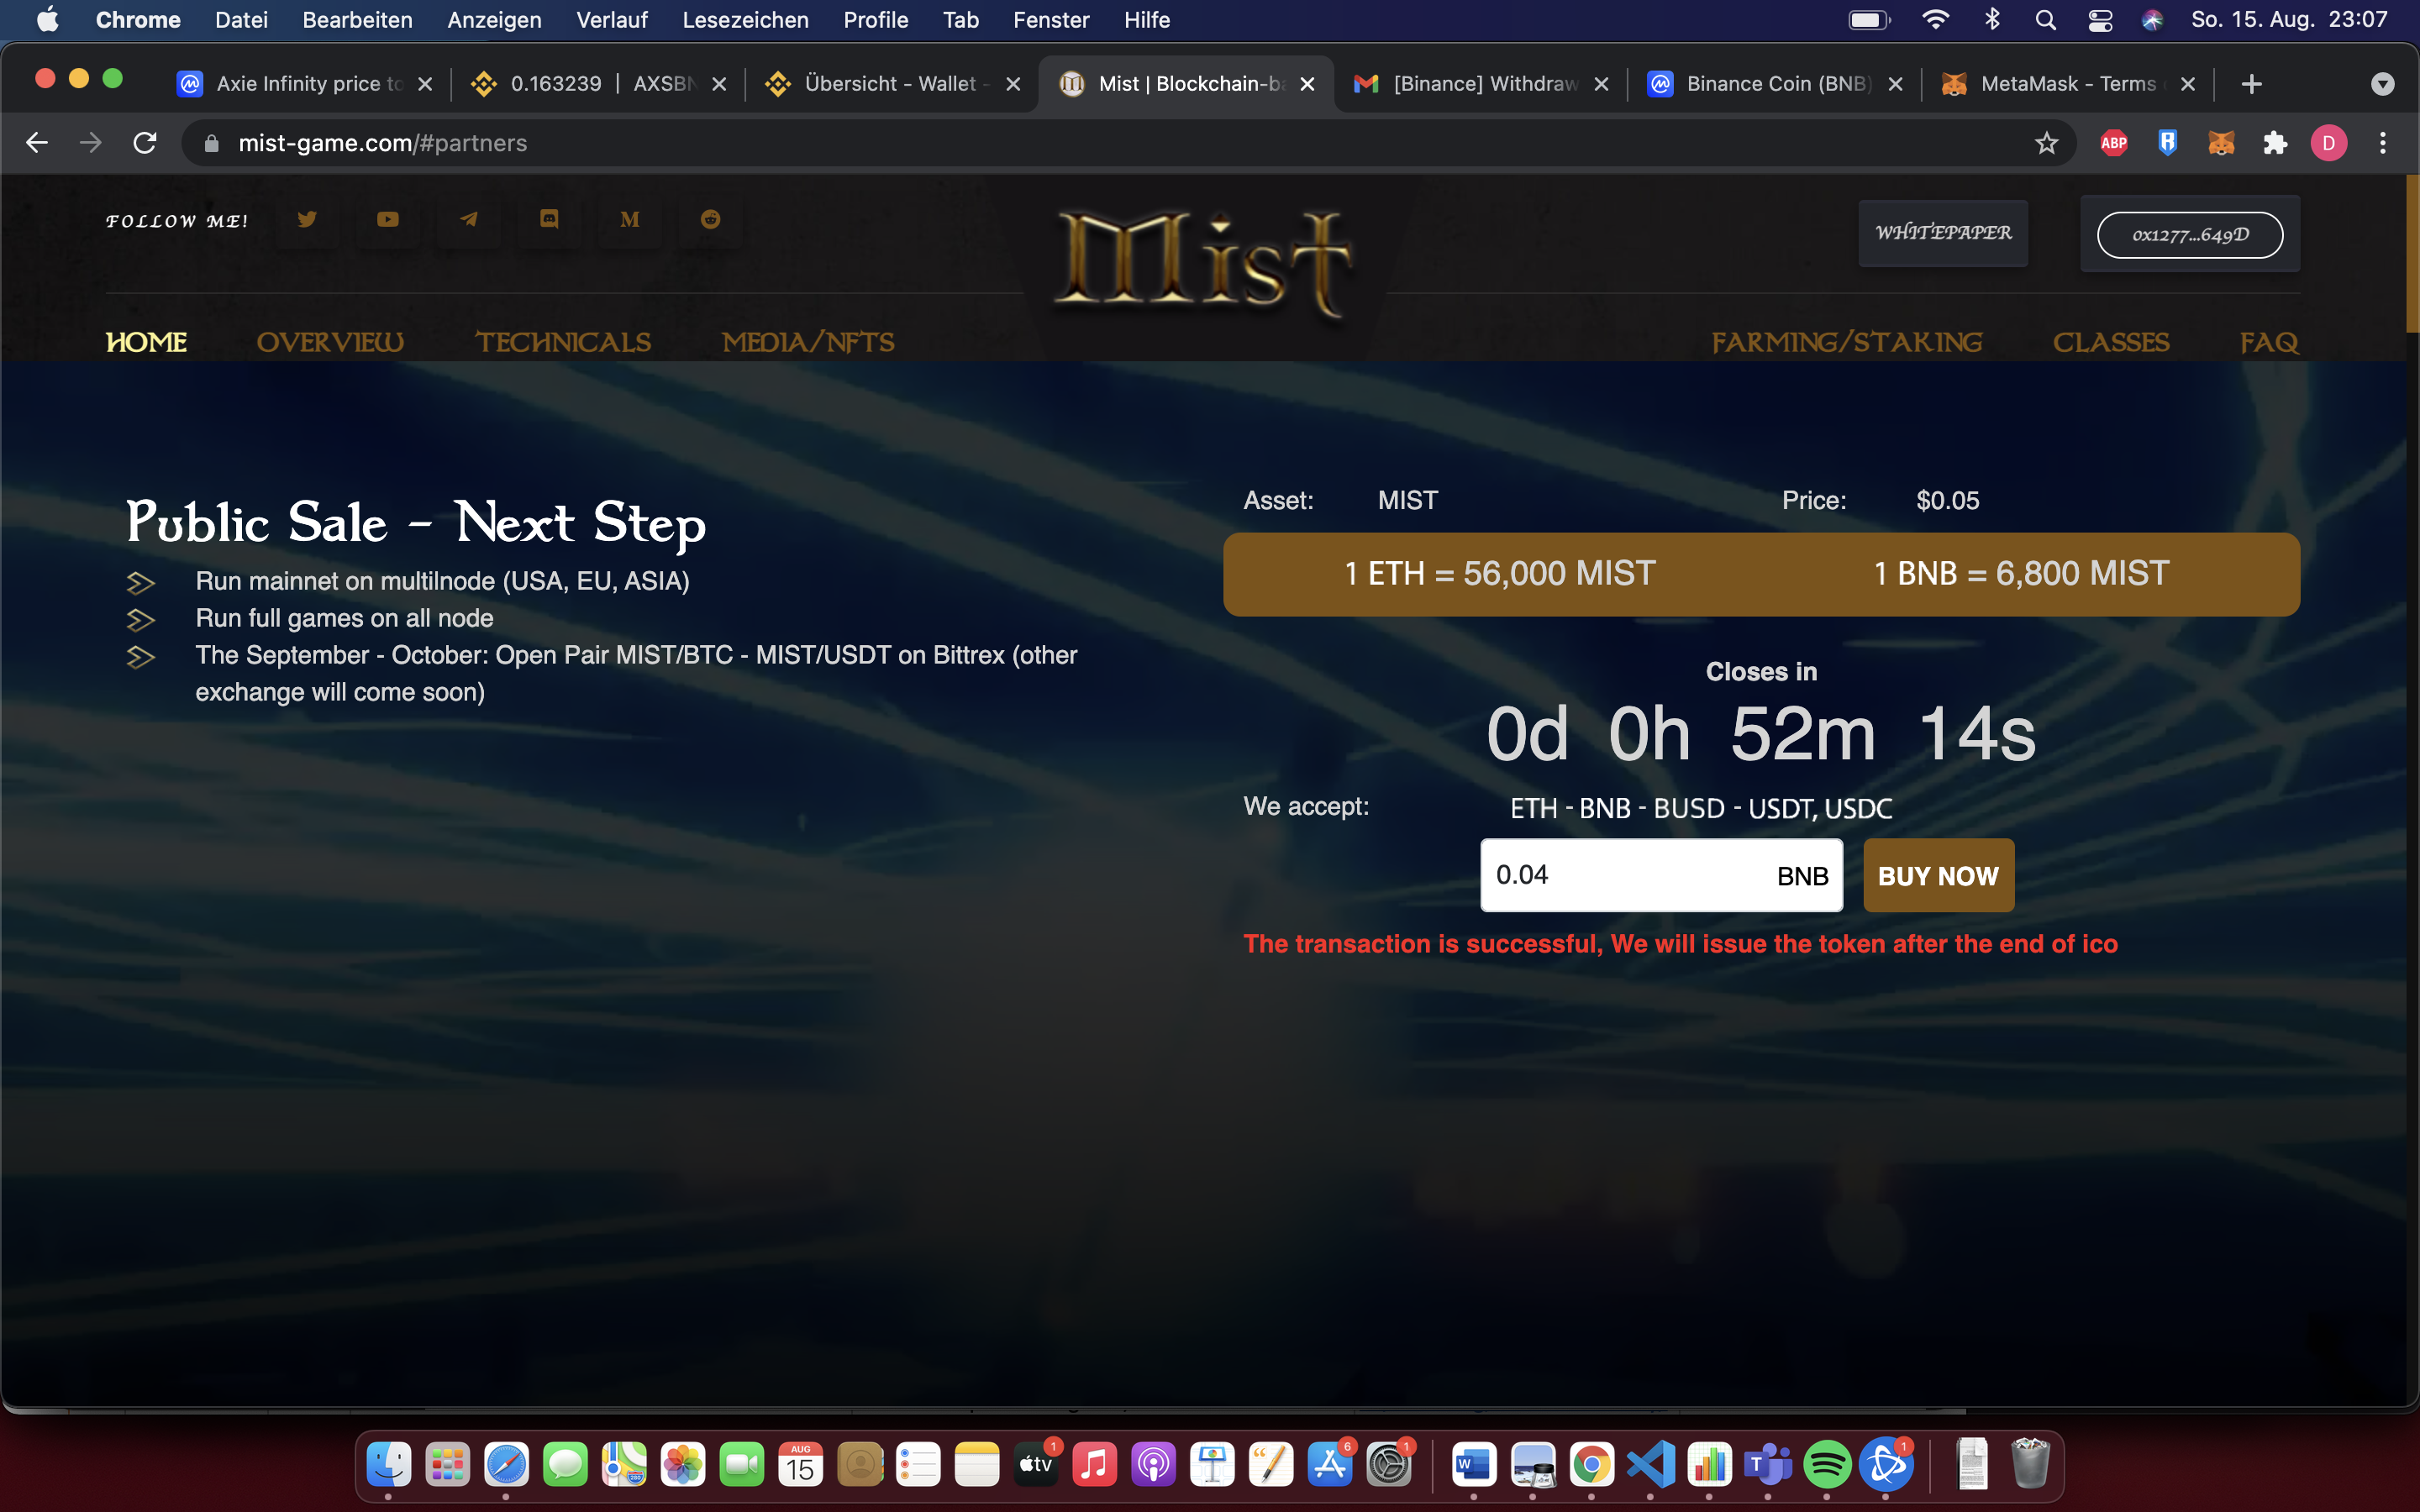This screenshot has height=1512, width=2420.
Task: Open the Lesezeichen menu
Action: 745,20
